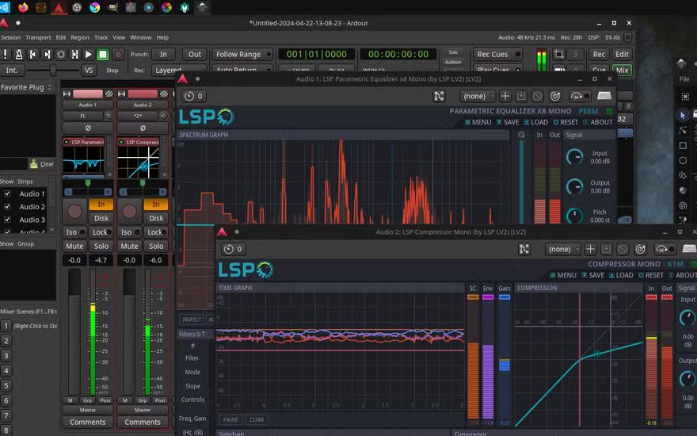Uncheck Audio 3 in strips list
The width and height of the screenshot is (697, 436).
coord(7,220)
